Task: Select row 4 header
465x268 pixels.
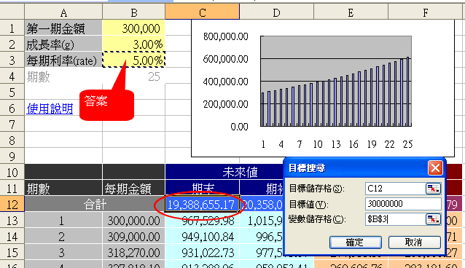Action: 12,76
